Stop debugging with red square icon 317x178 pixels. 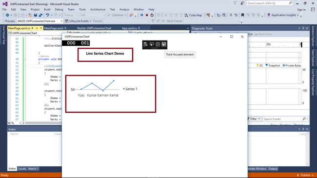(x=147, y=15)
